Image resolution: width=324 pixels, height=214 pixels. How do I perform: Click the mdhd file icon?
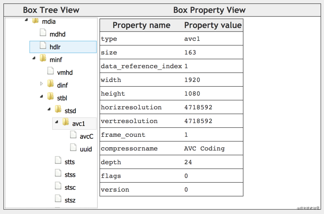pos(43,32)
